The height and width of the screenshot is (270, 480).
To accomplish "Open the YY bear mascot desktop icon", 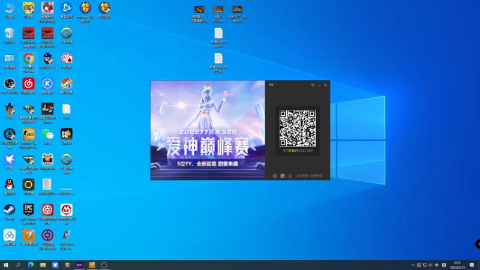I will (28, 10).
